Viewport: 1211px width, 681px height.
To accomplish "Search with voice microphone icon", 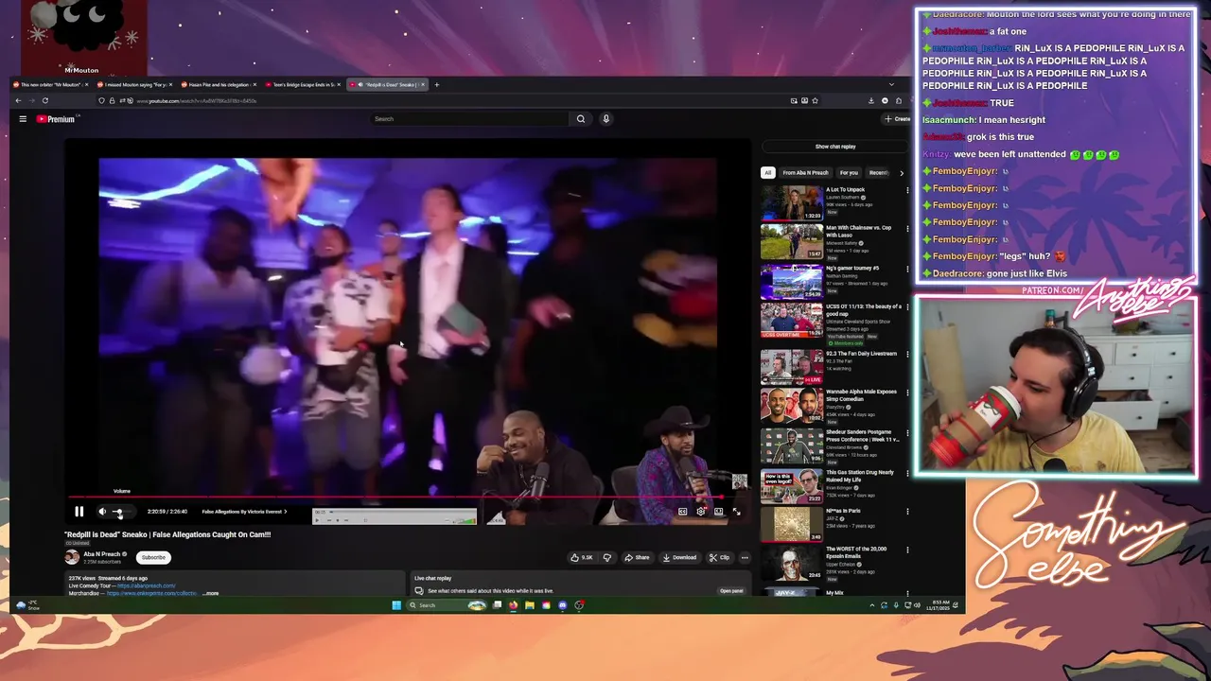I will (x=605, y=119).
